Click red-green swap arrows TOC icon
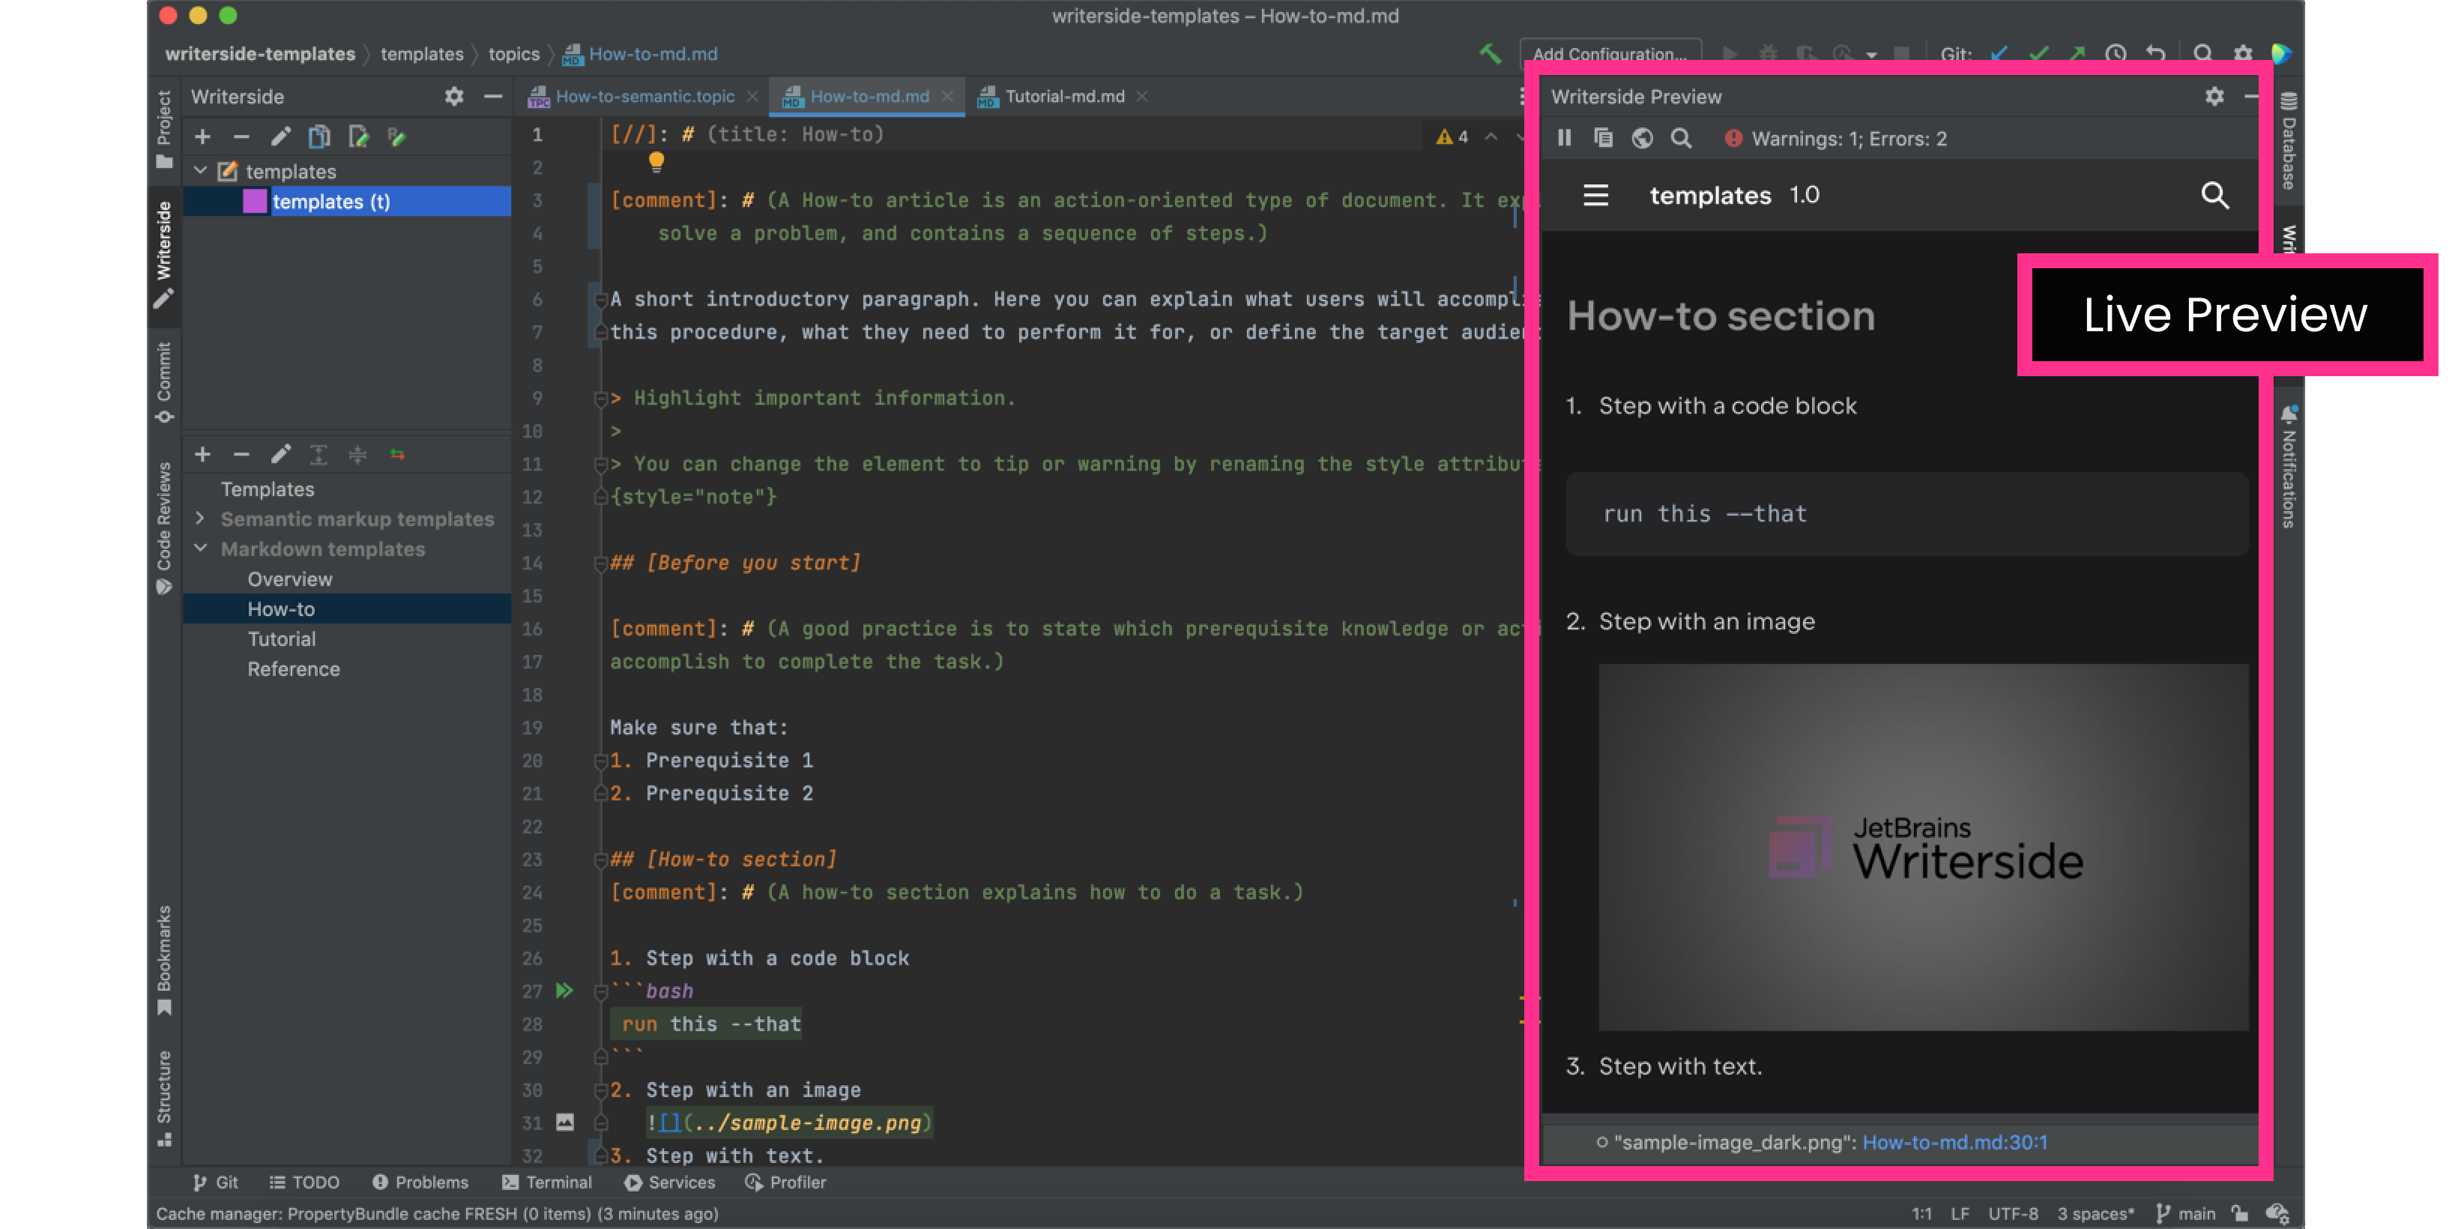 coord(397,455)
